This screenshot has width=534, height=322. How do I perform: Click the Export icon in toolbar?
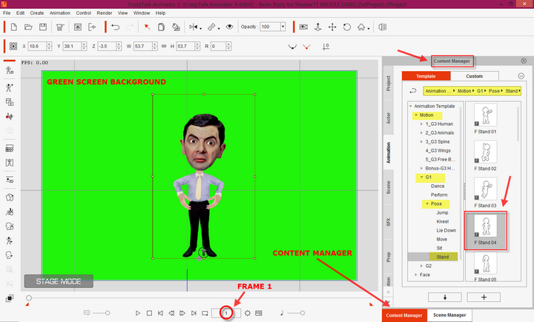coord(92,27)
